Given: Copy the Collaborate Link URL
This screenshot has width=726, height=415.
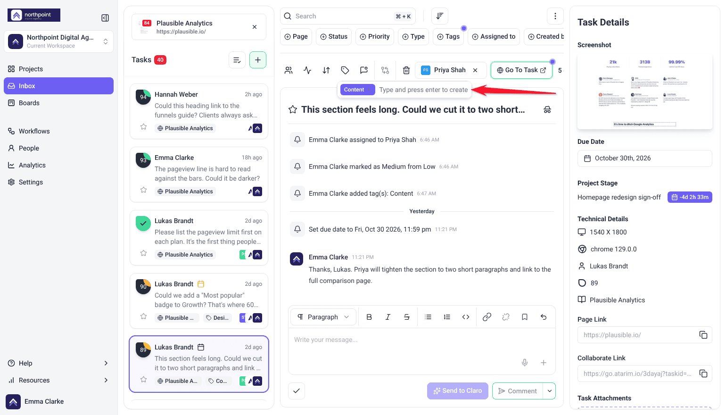Looking at the screenshot, I should point(703,373).
